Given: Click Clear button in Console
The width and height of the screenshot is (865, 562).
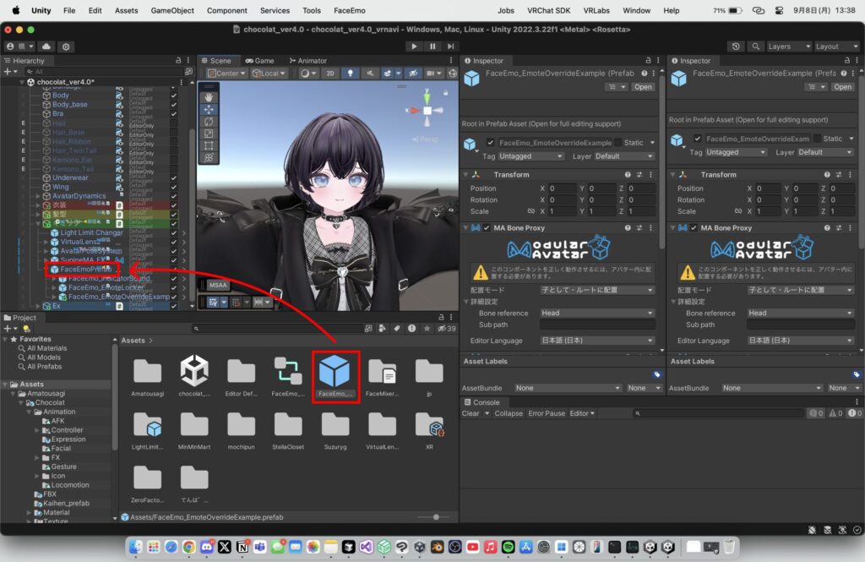Looking at the screenshot, I should [x=471, y=413].
